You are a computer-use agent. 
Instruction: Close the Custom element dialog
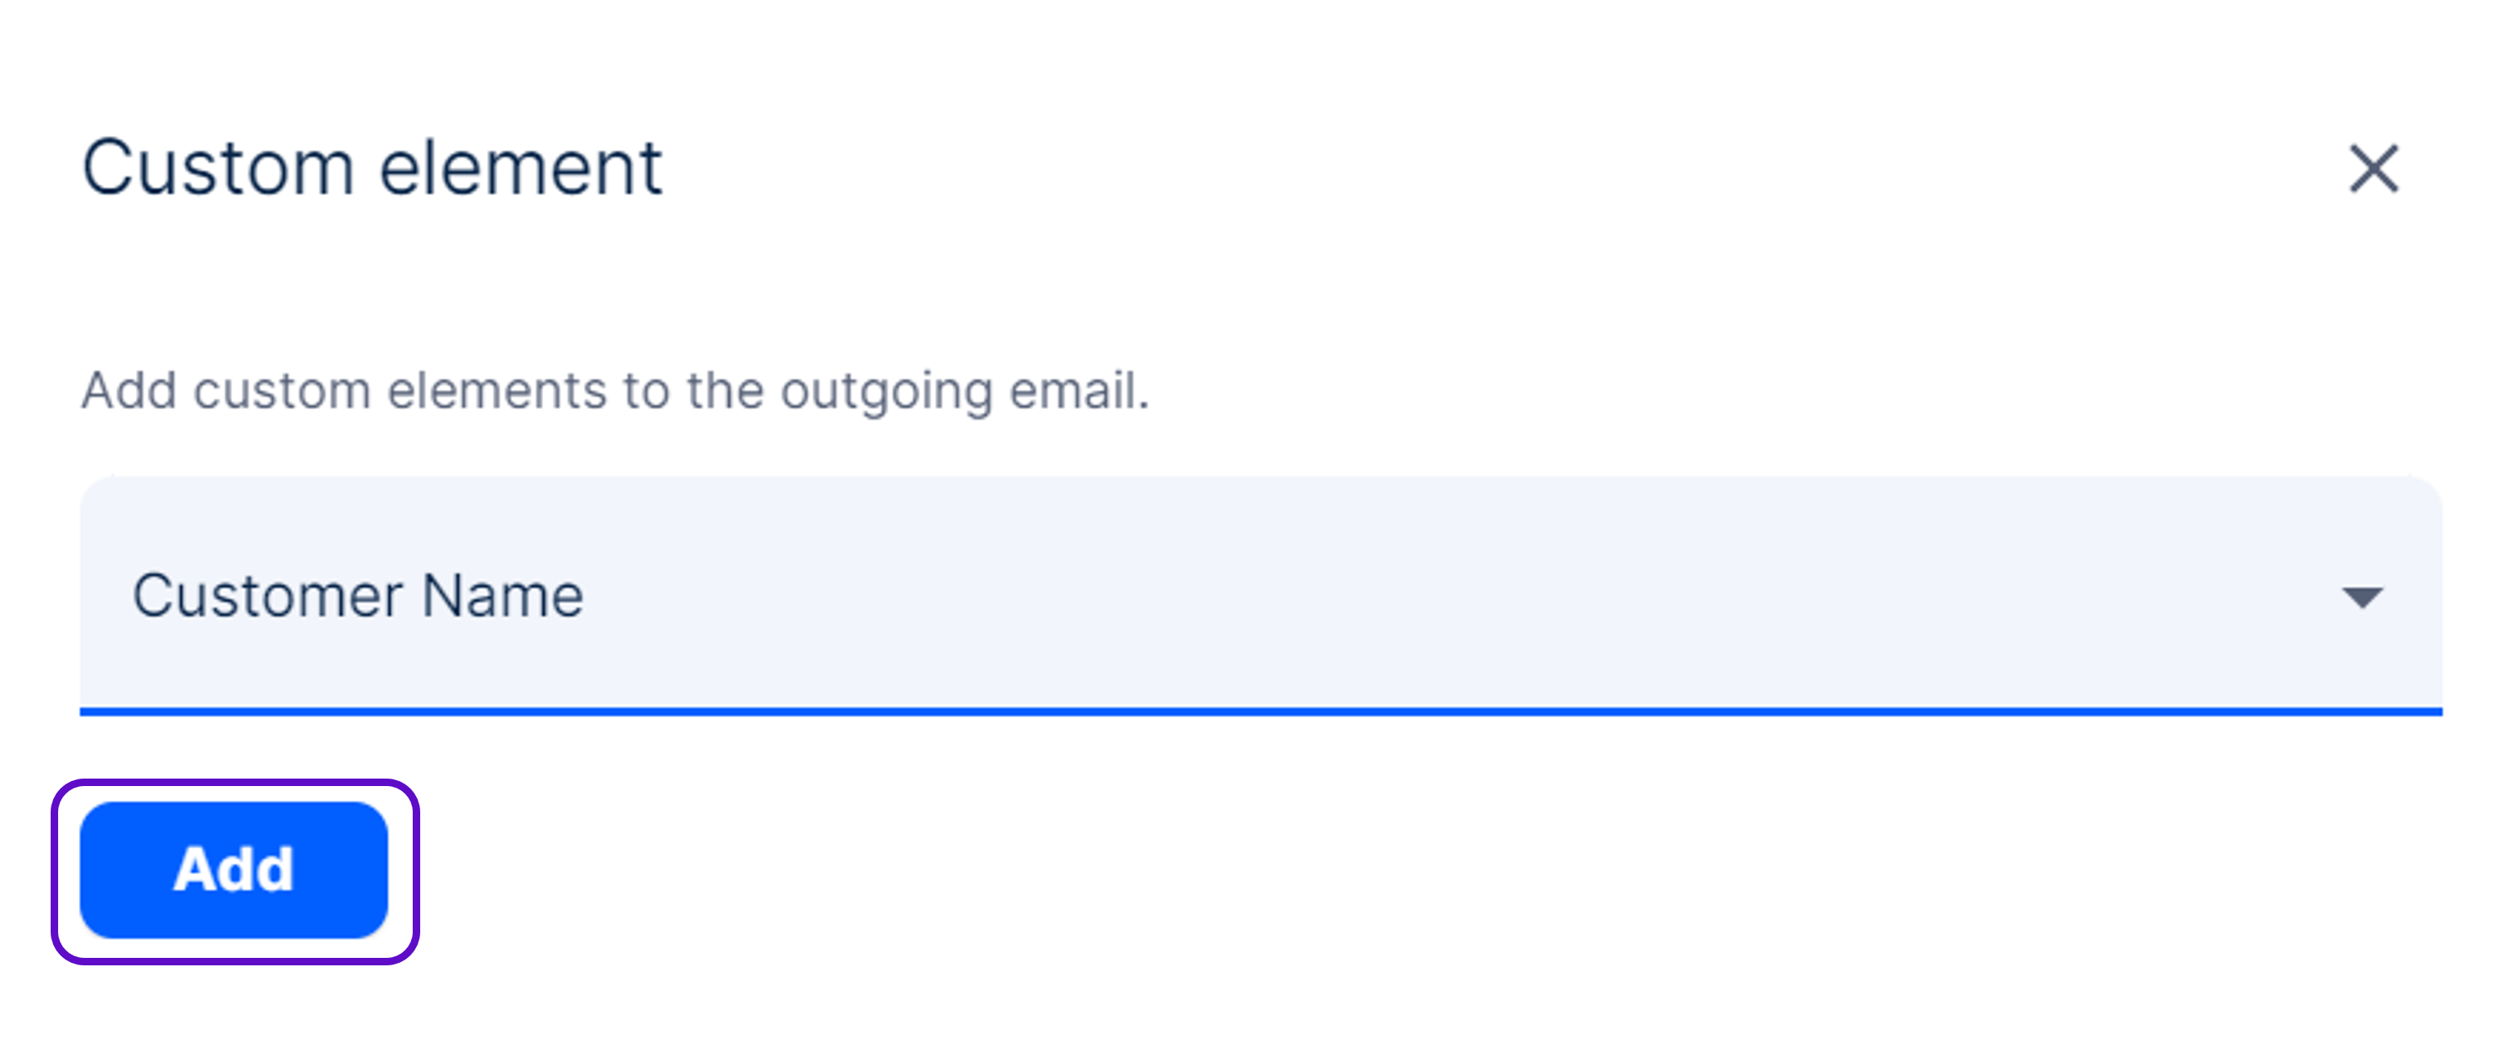tap(2373, 169)
